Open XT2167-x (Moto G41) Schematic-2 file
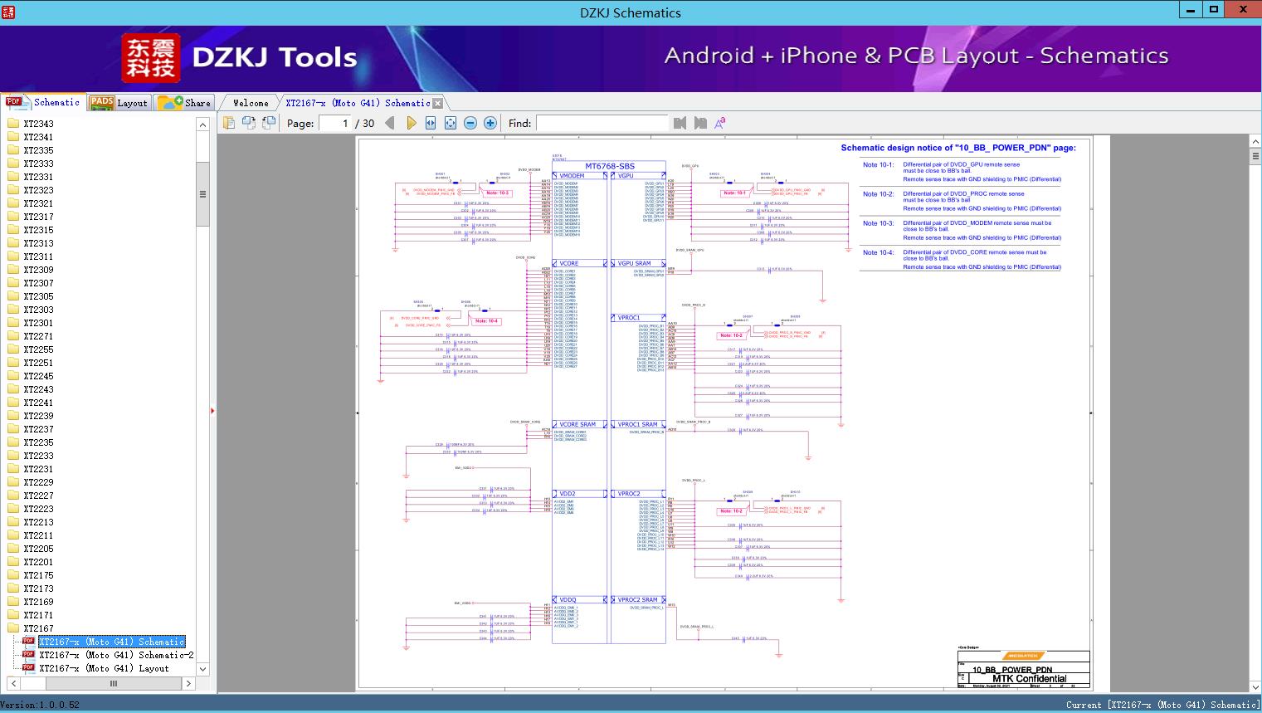The image size is (1262, 713). (x=116, y=655)
